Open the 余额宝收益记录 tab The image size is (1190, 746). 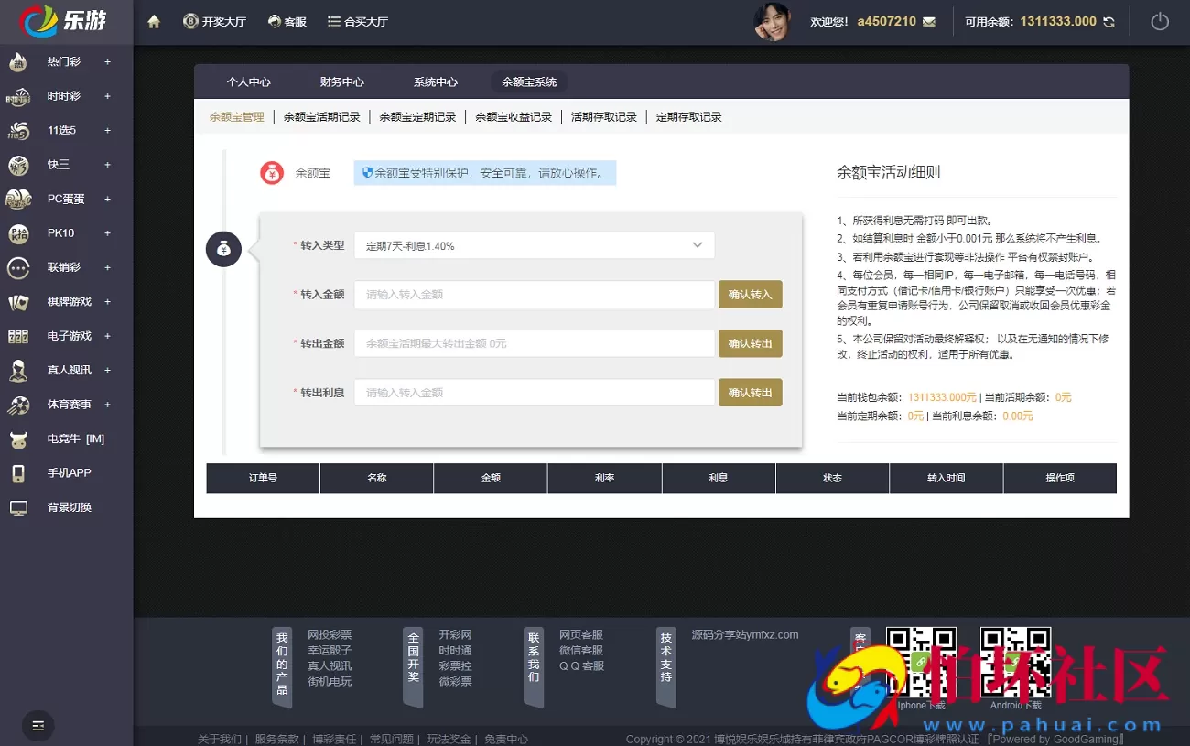point(514,116)
